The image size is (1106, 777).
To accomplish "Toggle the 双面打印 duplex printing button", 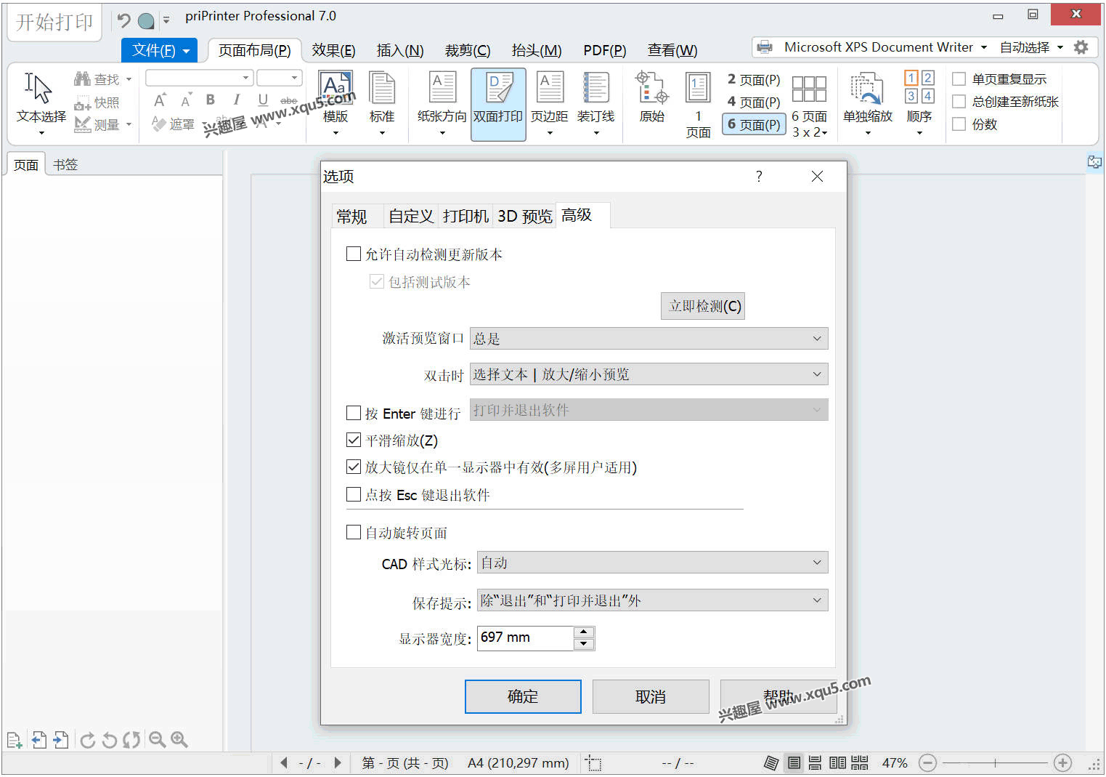I will point(498,104).
